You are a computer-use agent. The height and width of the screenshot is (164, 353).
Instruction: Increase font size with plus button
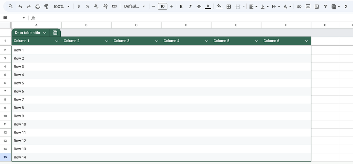(171, 7)
